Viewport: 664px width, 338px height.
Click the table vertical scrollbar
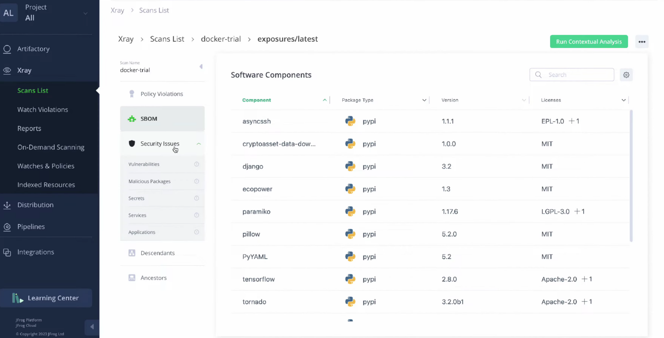point(632,176)
